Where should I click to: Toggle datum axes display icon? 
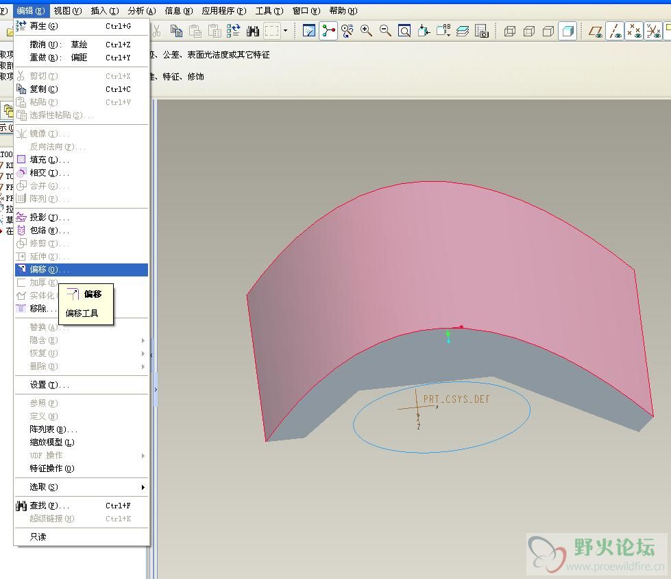tap(615, 31)
